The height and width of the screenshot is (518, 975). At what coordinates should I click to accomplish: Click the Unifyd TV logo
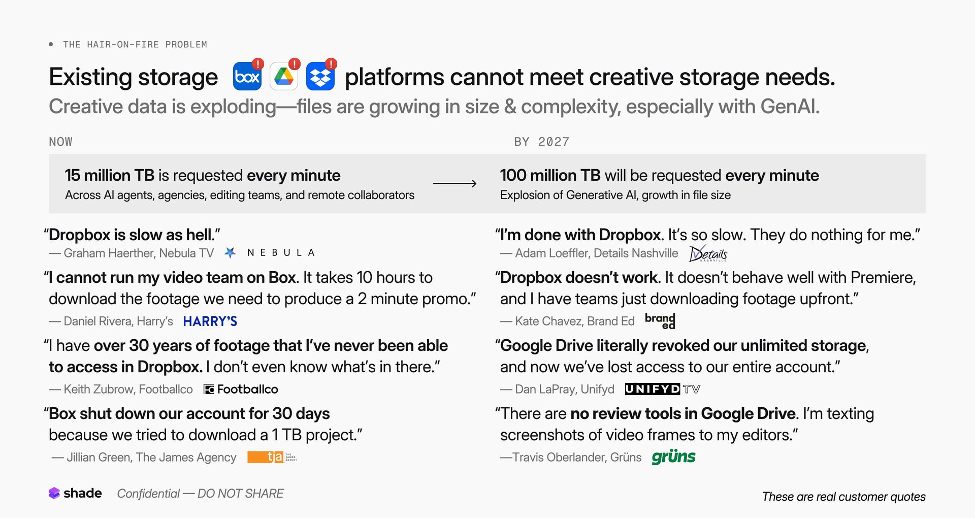[x=663, y=389]
